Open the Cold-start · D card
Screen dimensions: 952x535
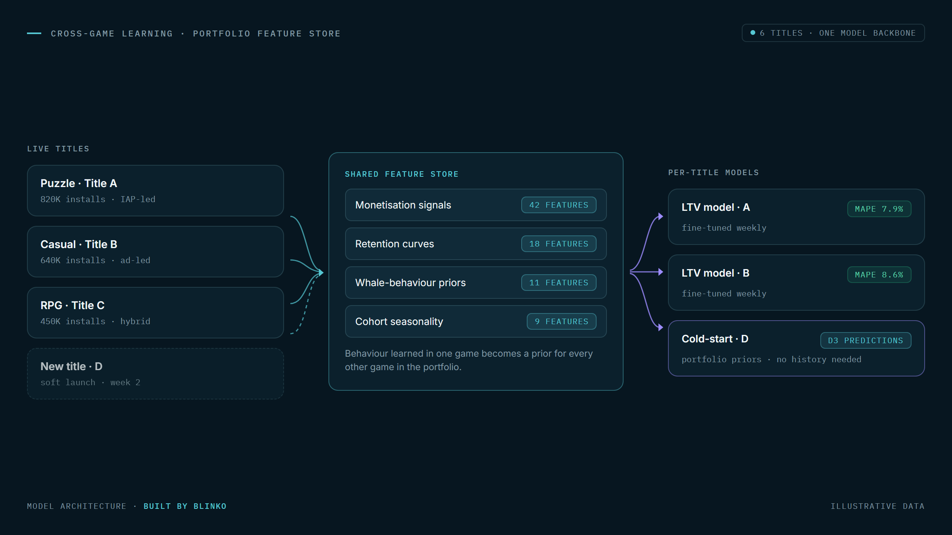pos(796,348)
